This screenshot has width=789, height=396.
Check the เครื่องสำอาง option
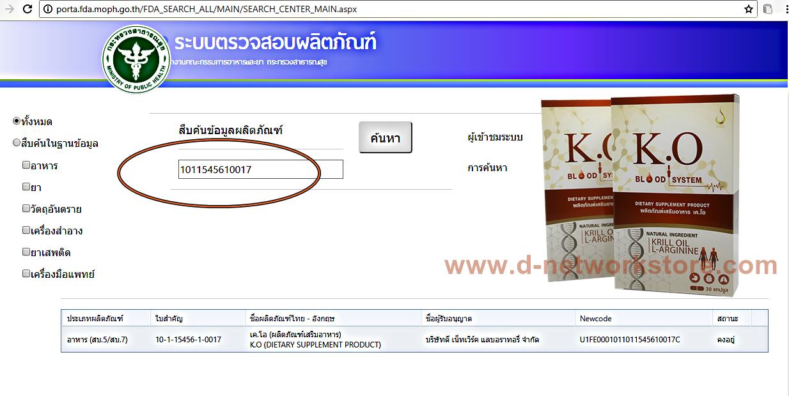[x=26, y=230]
